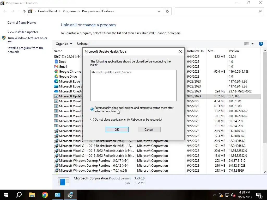This screenshot has height=200, width=267.
Task: Sort by the Version column header
Action: (244, 51)
